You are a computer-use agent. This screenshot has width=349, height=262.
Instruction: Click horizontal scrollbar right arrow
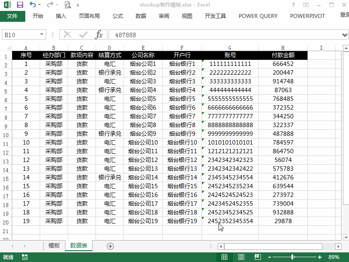click(x=339, y=246)
